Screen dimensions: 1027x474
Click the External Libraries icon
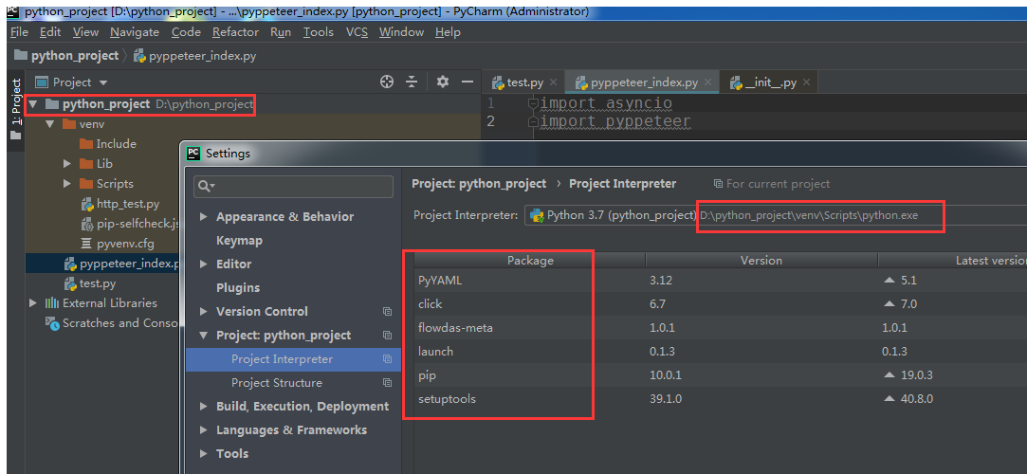tap(52, 303)
